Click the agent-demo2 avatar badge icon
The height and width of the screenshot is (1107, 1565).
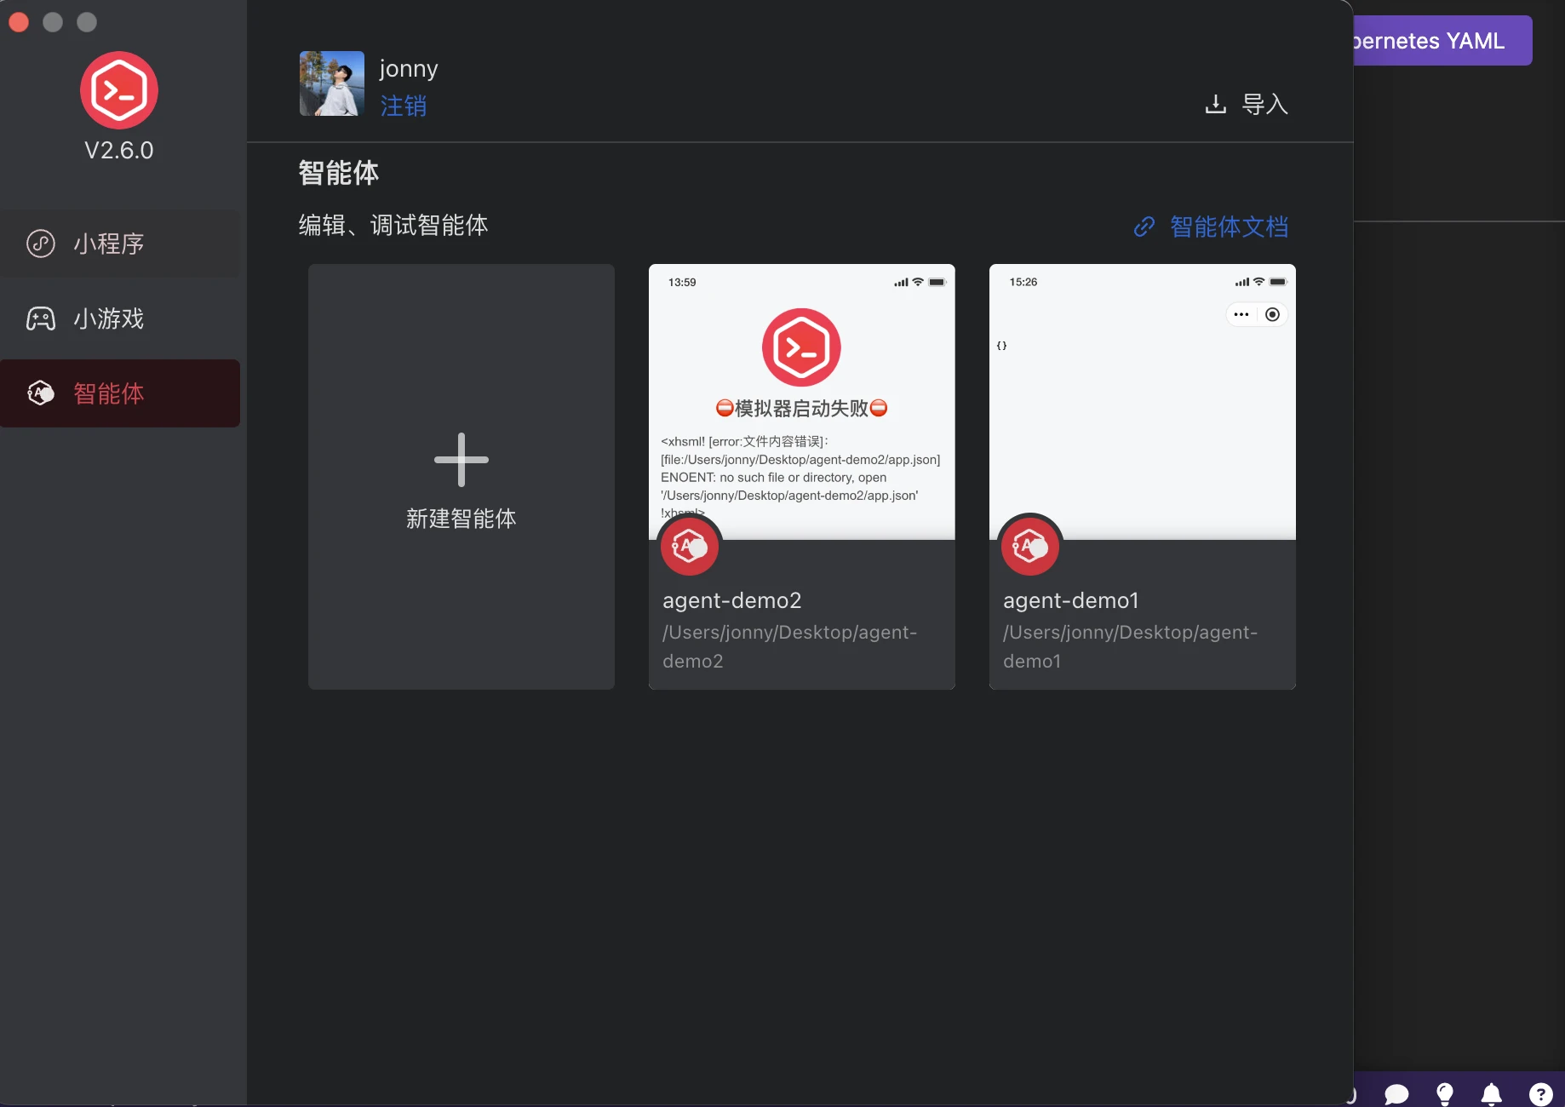tap(690, 547)
